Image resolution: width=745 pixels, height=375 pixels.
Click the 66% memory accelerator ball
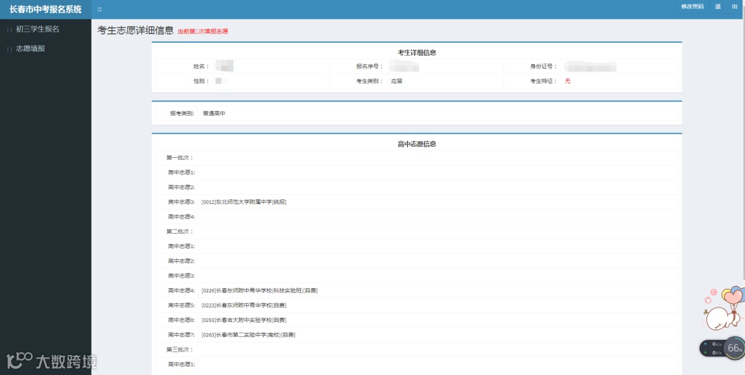click(734, 348)
